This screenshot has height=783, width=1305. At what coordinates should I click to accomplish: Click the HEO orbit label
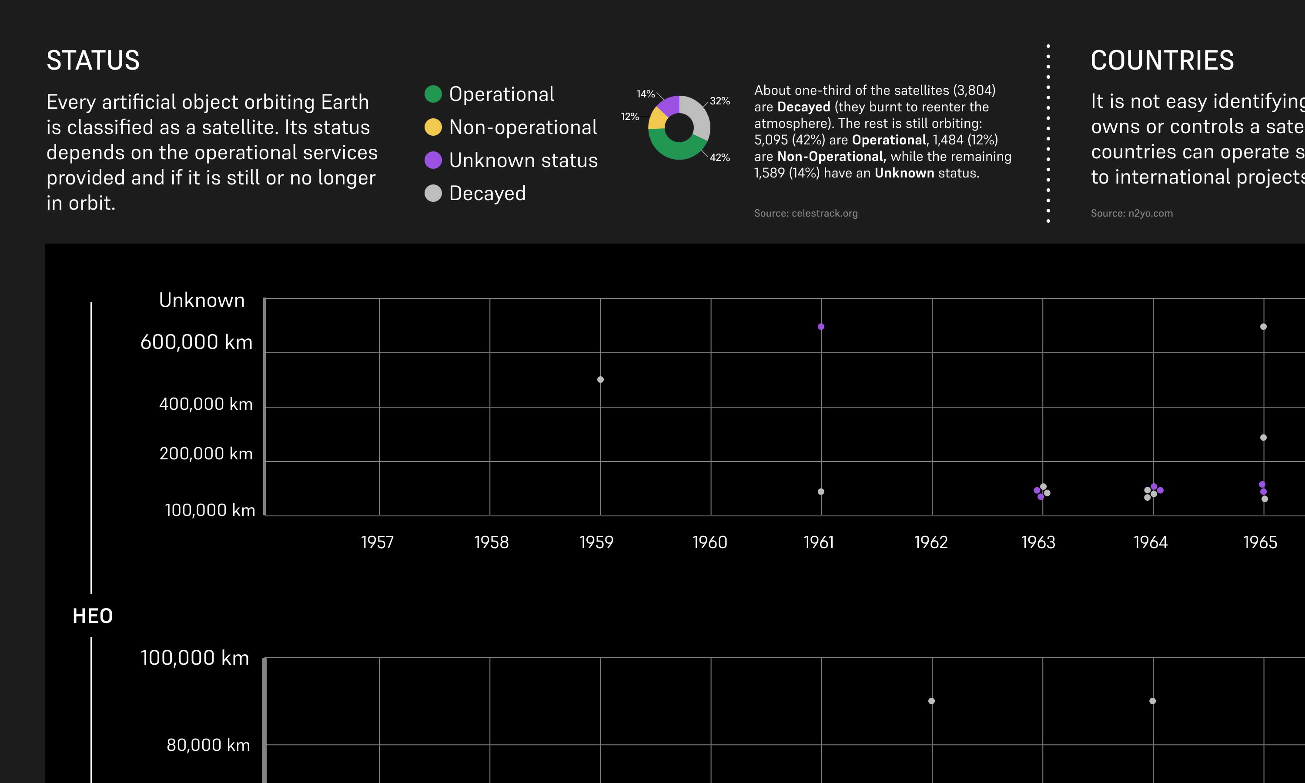tap(92, 616)
